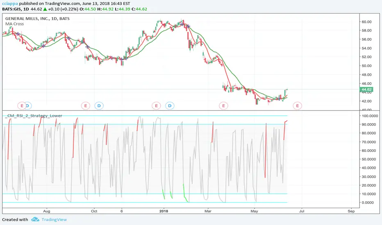Select the Mar label on time axis

click(208, 211)
